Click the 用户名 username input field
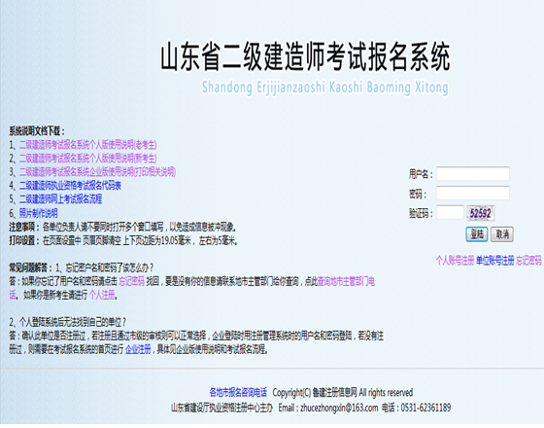Screen dimensions: 544x428 pos(472,174)
